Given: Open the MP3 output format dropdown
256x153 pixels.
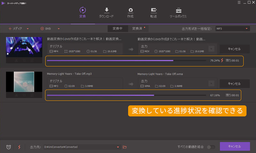Looking at the screenshot, I should (x=233, y=29).
